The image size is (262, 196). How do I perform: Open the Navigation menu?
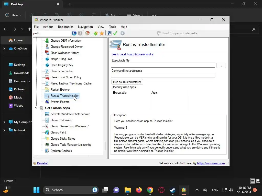point(85,27)
